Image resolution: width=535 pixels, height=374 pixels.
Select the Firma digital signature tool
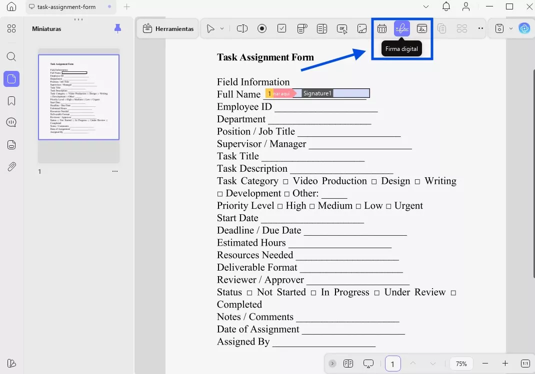401,28
